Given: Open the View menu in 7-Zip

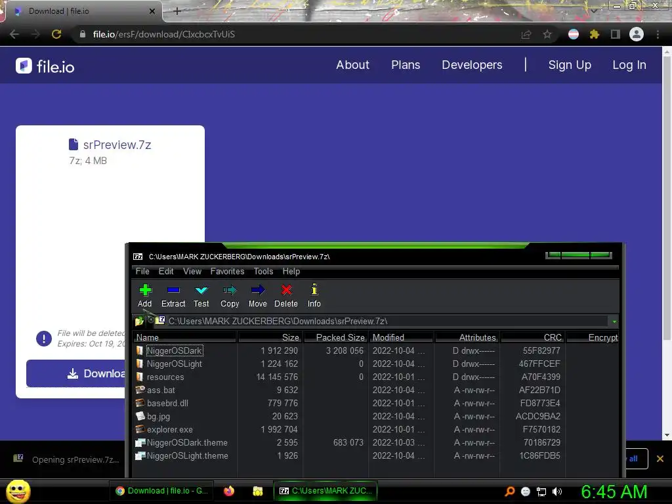Looking at the screenshot, I should (192, 271).
